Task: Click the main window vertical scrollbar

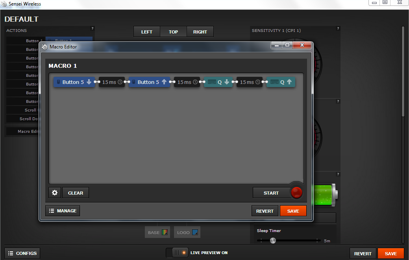Action: 403,72
